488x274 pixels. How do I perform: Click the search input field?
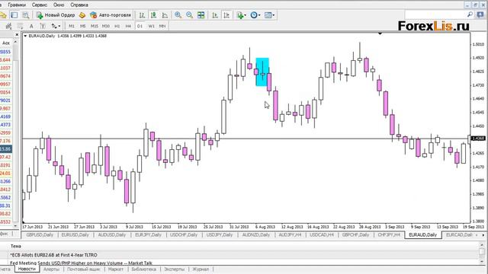(x=435, y=14)
